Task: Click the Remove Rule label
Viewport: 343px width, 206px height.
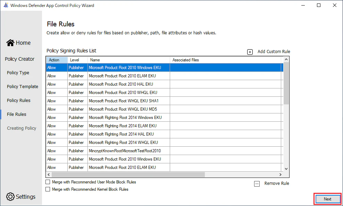Action: click(277, 183)
